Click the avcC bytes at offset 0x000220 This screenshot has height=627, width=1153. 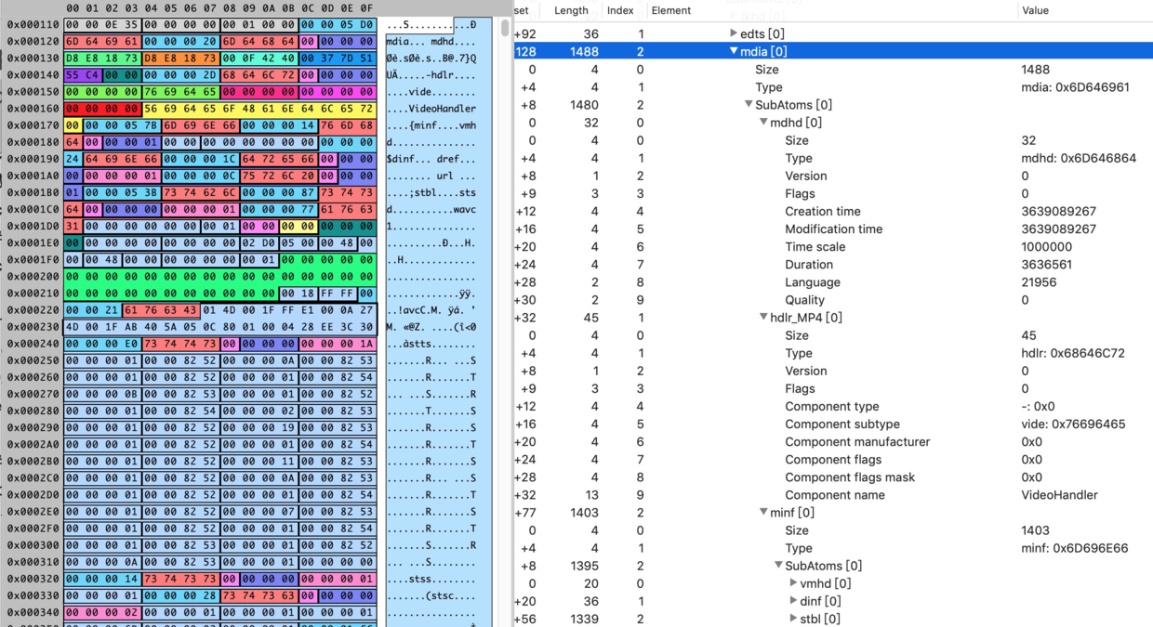tap(160, 310)
